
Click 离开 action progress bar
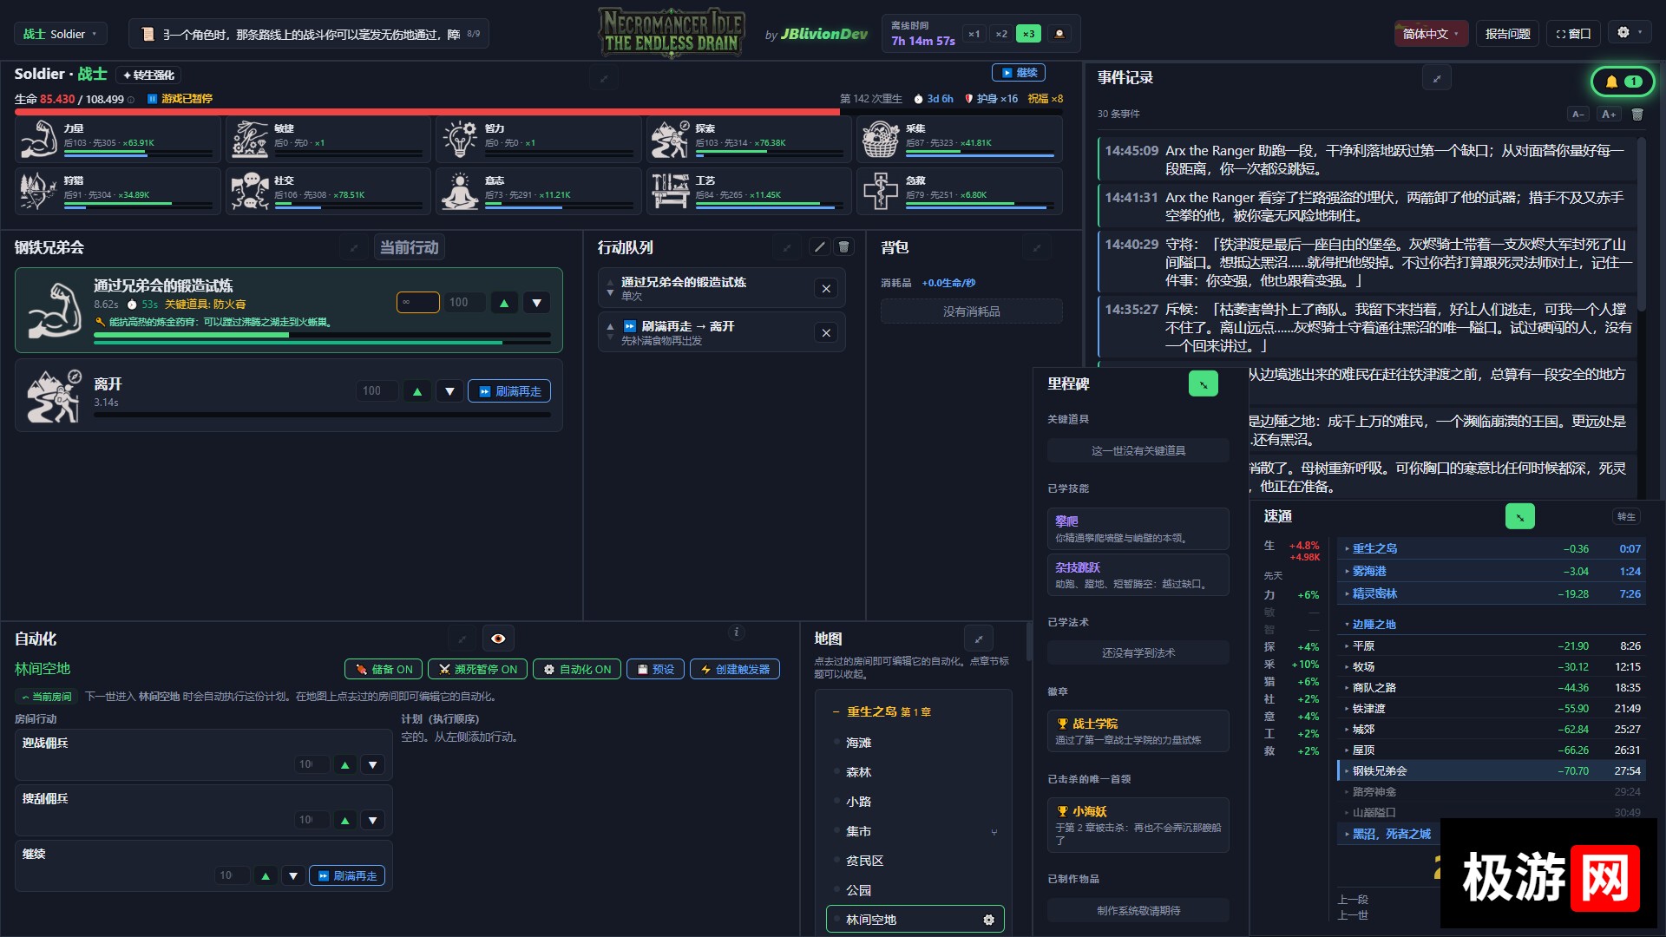pos(322,415)
